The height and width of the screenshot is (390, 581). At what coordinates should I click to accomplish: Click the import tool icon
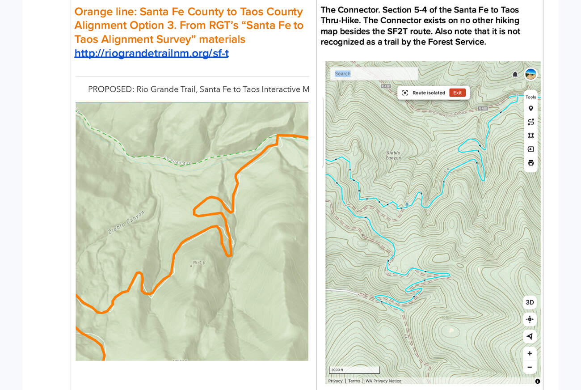(x=530, y=149)
